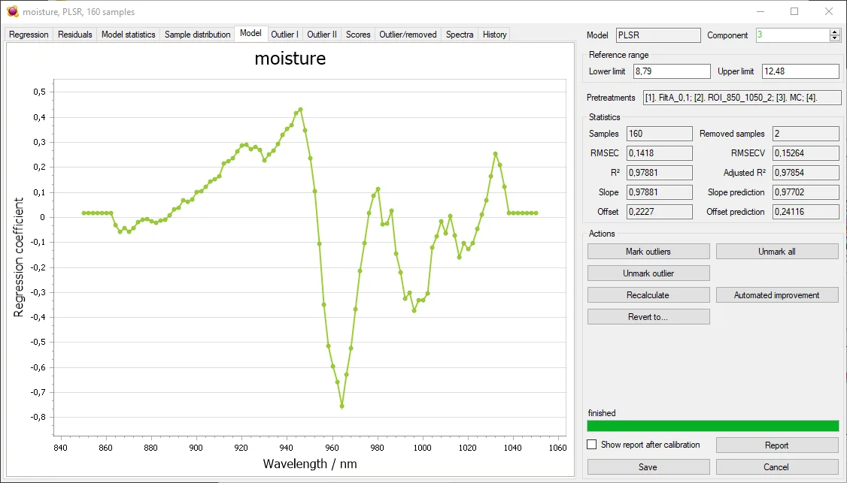Screen dimensions: 847x483
Task: Select the Spectra tab
Action: pos(460,35)
